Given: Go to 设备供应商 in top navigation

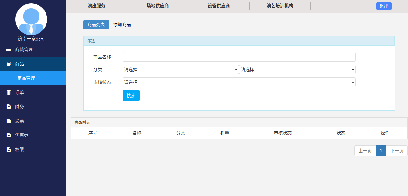Looking at the screenshot, I should 219,6.
